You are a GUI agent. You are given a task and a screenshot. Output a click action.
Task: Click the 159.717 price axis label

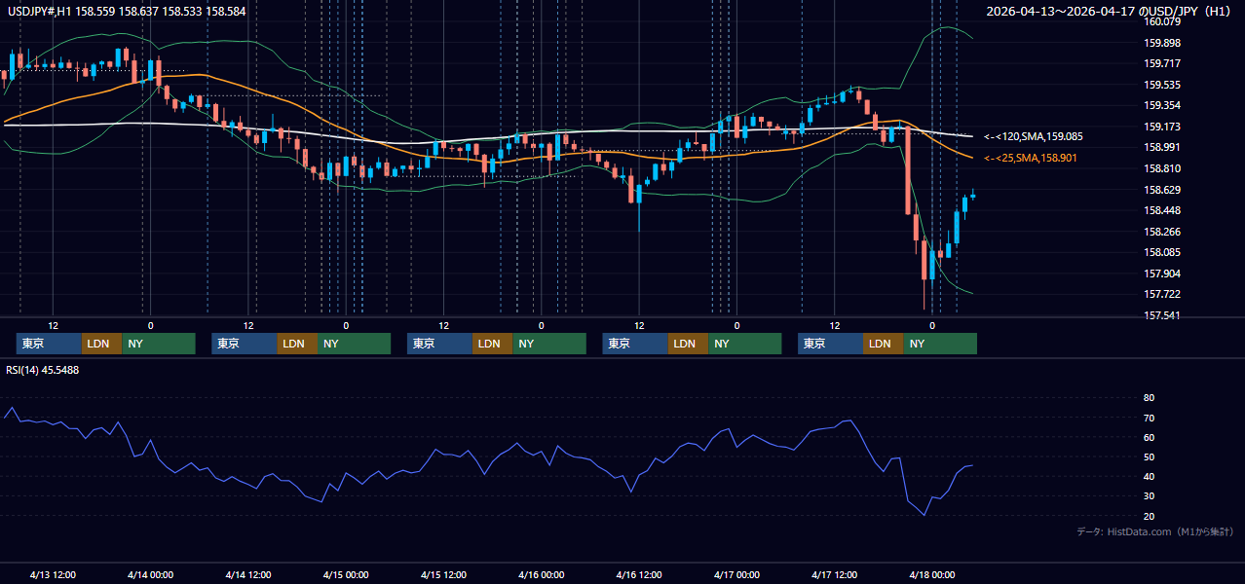pyautogui.click(x=1163, y=63)
